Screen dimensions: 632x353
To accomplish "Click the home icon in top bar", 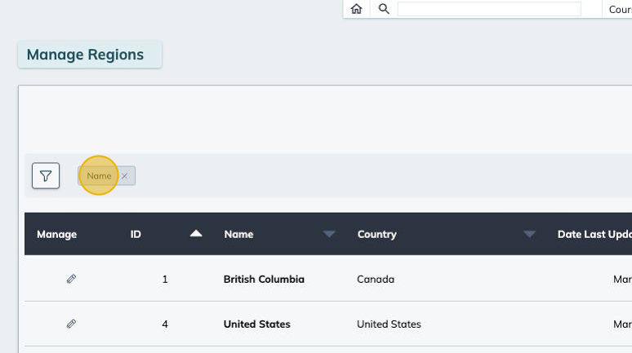I will click(x=356, y=9).
